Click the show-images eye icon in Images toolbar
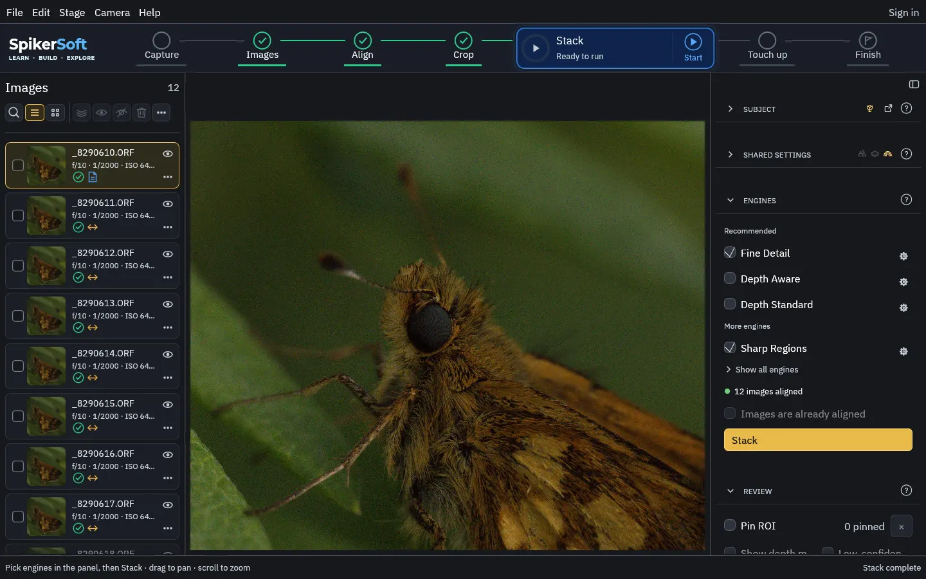This screenshot has height=579, width=926. [102, 113]
